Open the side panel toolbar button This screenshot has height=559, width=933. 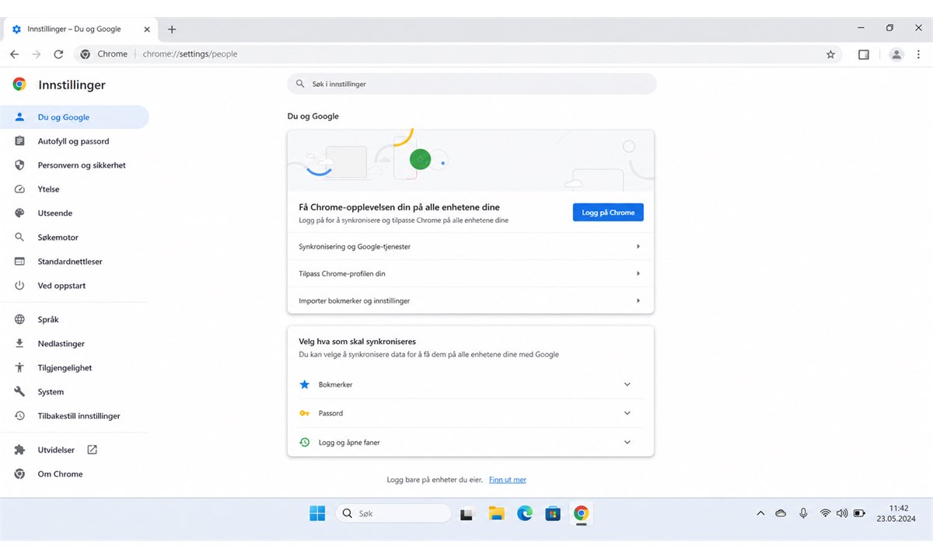[x=864, y=54]
